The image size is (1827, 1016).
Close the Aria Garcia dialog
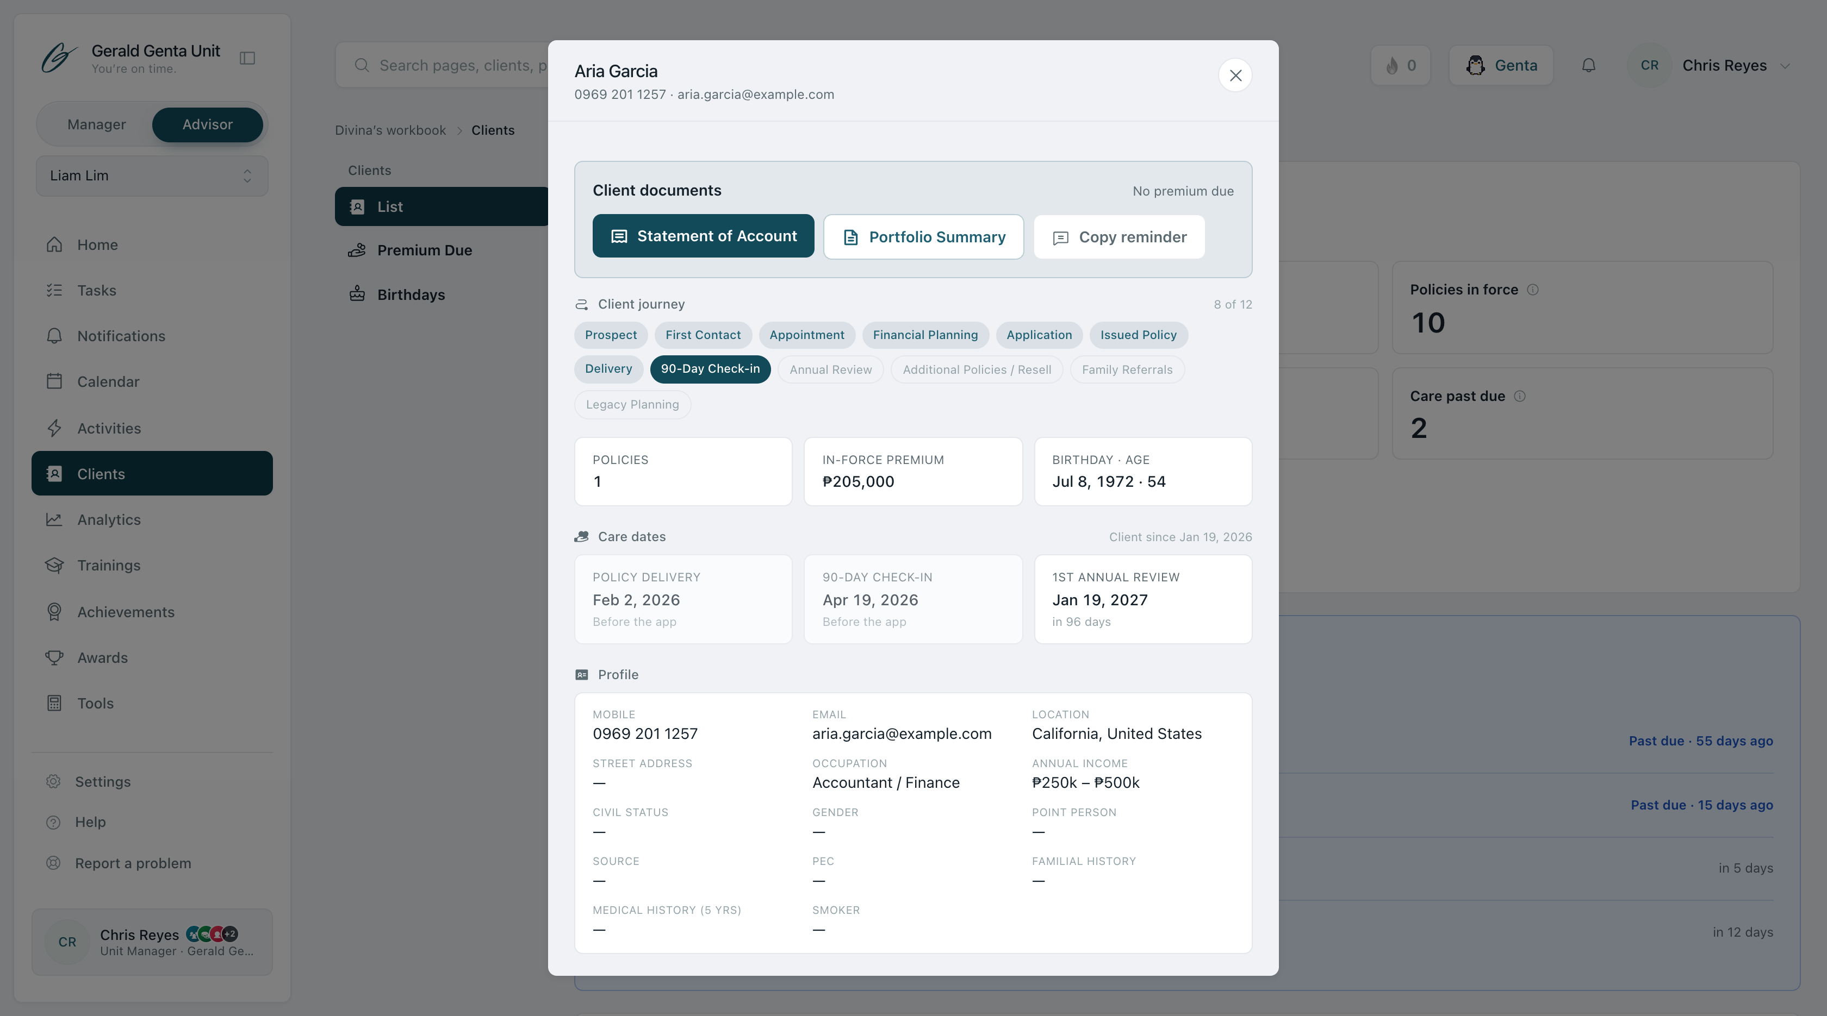[x=1235, y=75]
